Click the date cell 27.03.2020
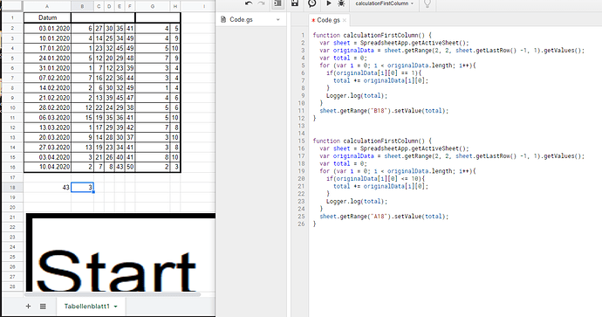 (x=47, y=148)
